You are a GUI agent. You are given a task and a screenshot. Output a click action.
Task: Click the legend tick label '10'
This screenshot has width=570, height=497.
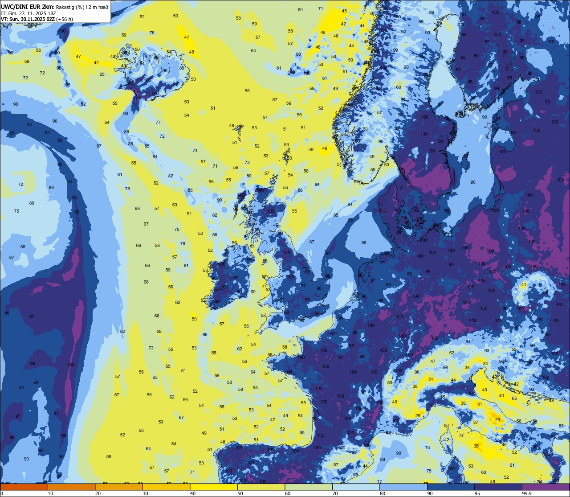(x=50, y=493)
